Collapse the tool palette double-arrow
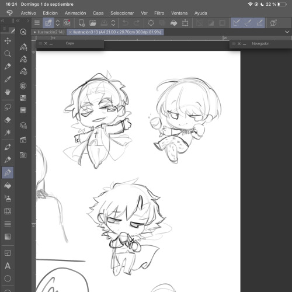The height and width of the screenshot is (292, 292). point(2,20)
